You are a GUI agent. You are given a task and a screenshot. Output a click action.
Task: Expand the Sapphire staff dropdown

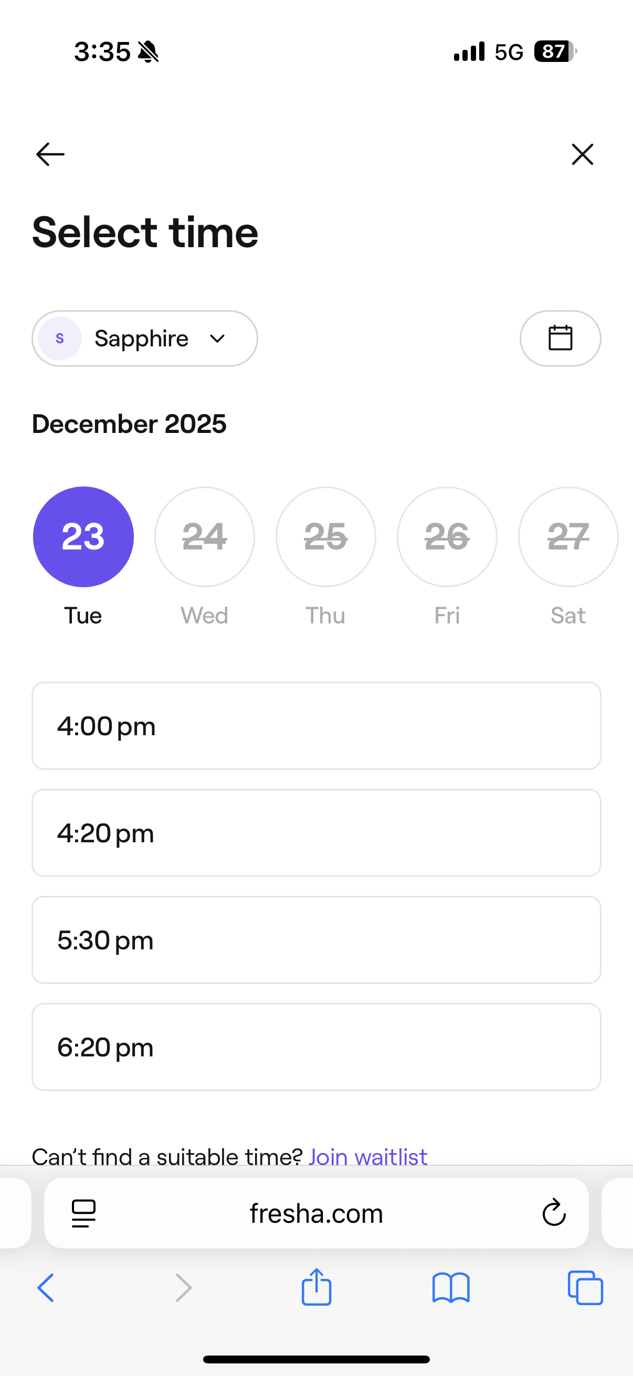144,338
